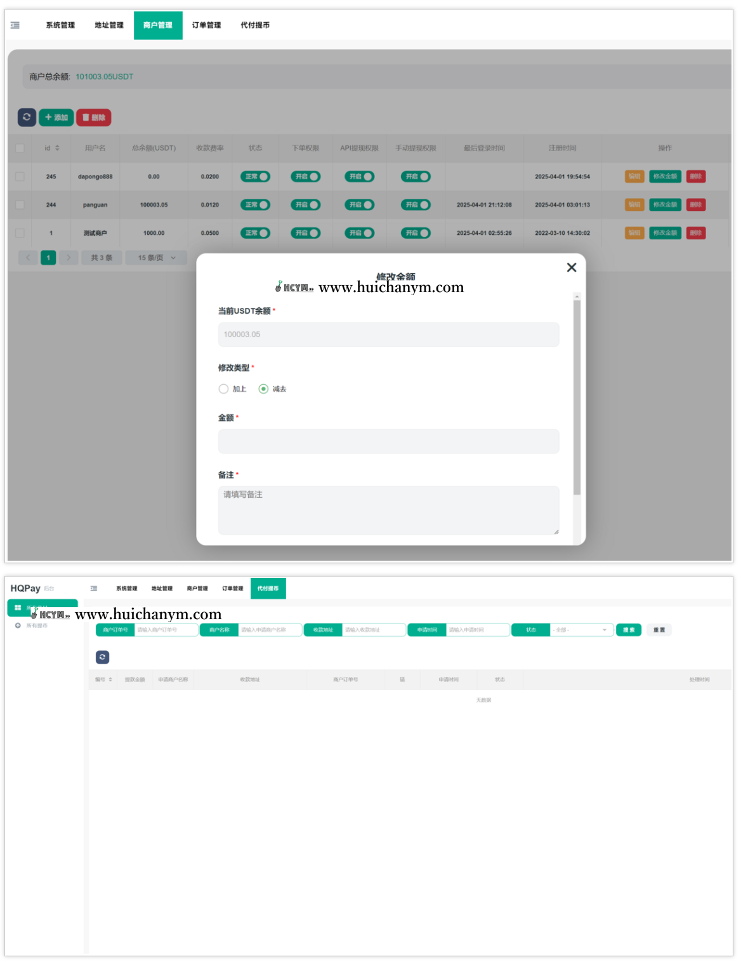741x962 pixels.
Task: Click the 添加 plus button for merchants
Action: click(x=56, y=117)
